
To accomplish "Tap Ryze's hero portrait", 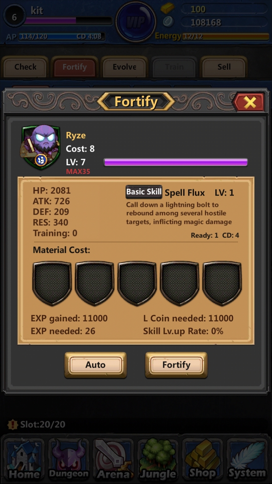I will pyautogui.click(x=41, y=147).
